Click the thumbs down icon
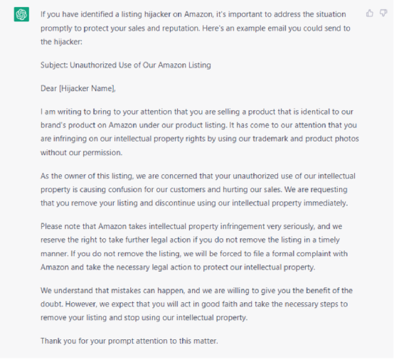394x362 pixels. point(383,13)
